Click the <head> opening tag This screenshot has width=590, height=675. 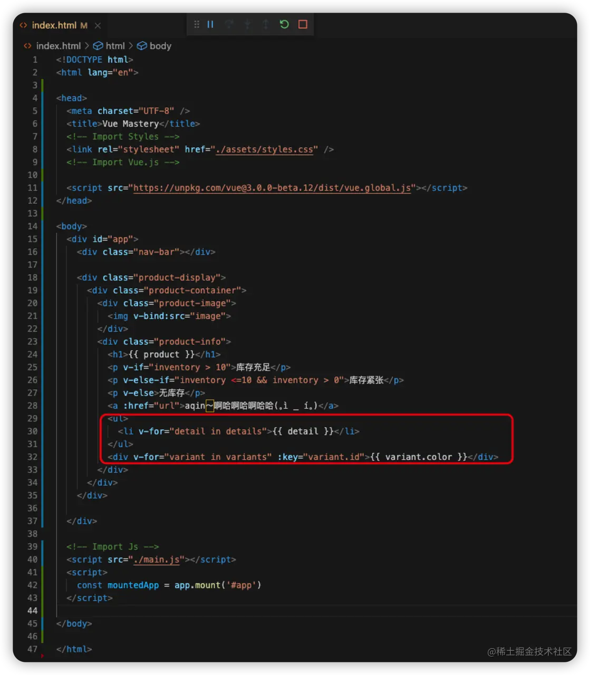click(71, 98)
